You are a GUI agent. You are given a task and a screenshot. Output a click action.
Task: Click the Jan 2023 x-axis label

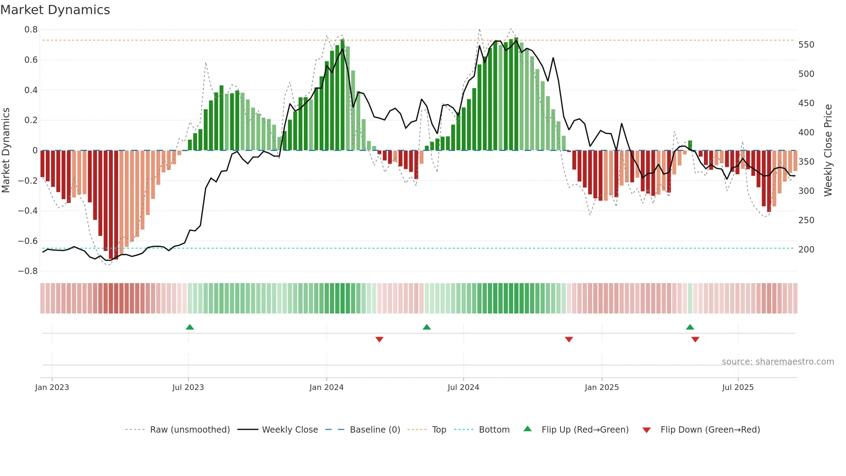coord(52,387)
